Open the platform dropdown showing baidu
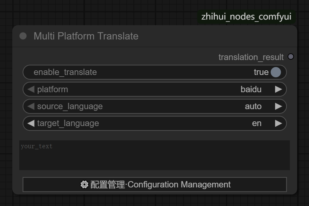Viewport: 309px width, 206px height. pos(155,89)
